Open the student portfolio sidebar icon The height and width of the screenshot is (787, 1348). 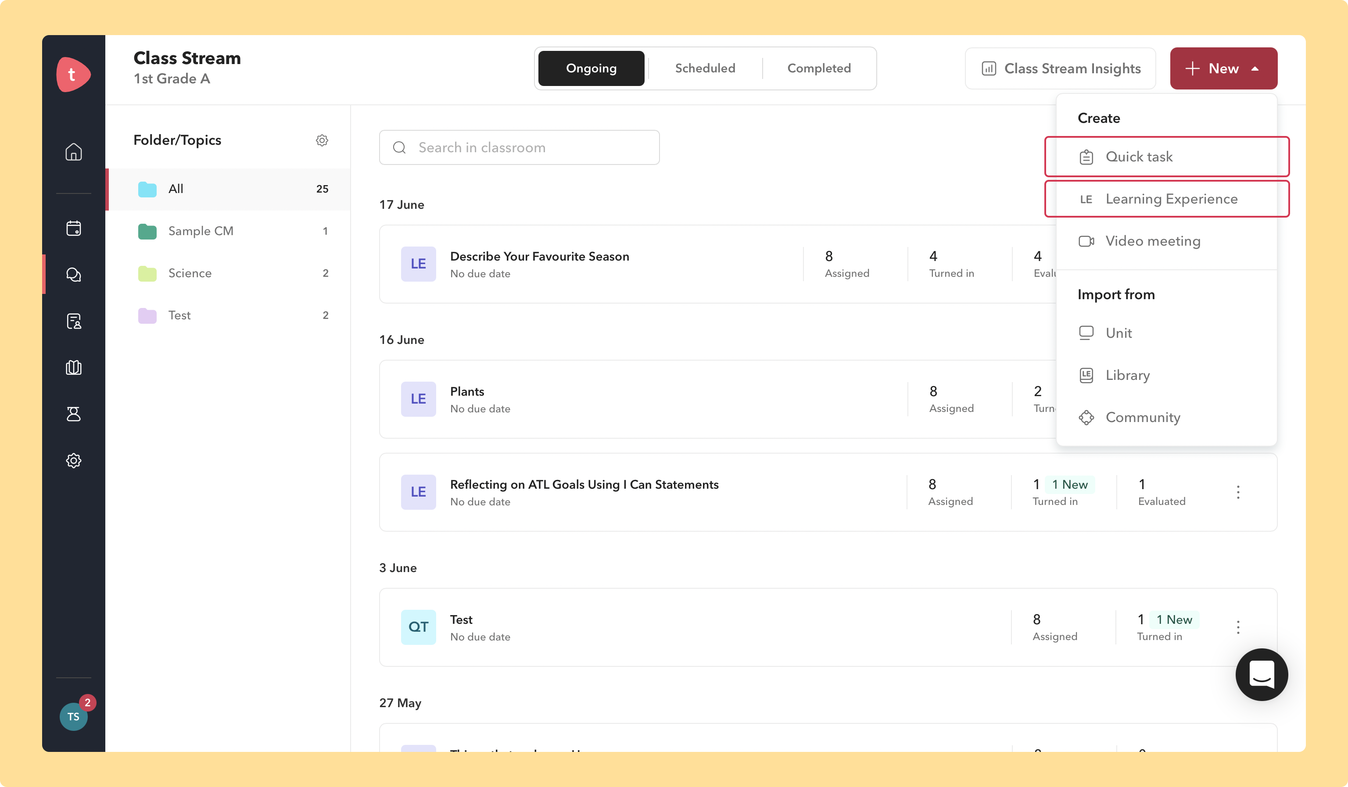(x=73, y=321)
